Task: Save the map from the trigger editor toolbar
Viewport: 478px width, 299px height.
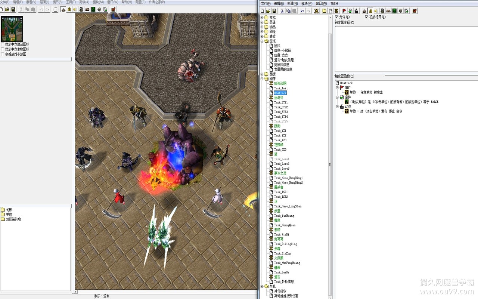Action: coord(274,11)
